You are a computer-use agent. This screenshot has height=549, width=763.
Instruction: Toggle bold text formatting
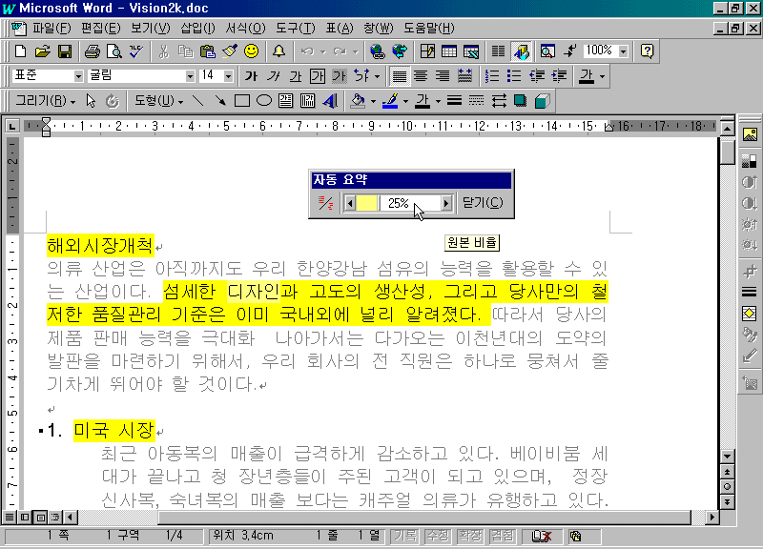tap(251, 75)
